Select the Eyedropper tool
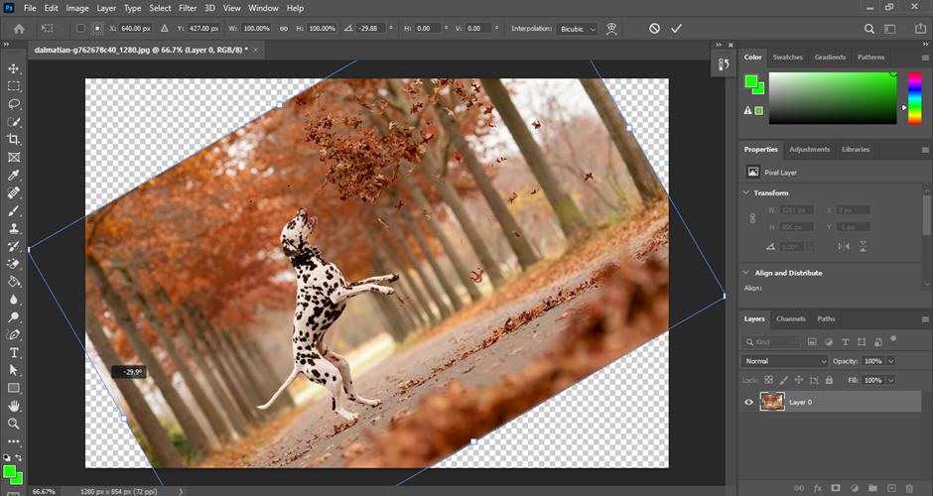This screenshot has height=496, width=933. coord(13,175)
